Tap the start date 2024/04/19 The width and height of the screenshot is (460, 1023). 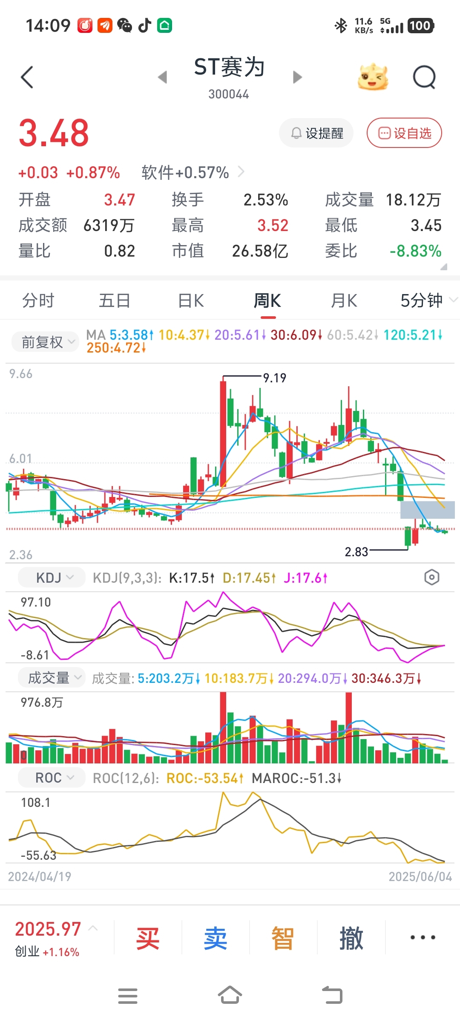40,876
